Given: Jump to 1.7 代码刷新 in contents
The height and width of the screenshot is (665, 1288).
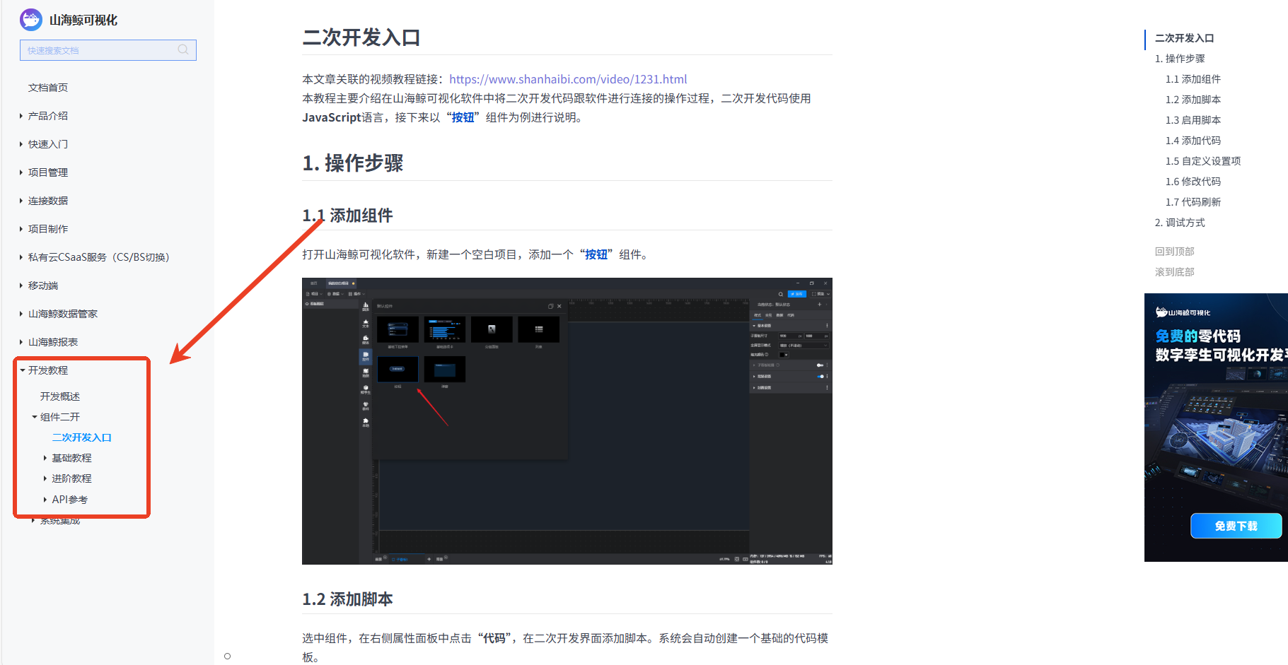Looking at the screenshot, I should pos(1193,202).
